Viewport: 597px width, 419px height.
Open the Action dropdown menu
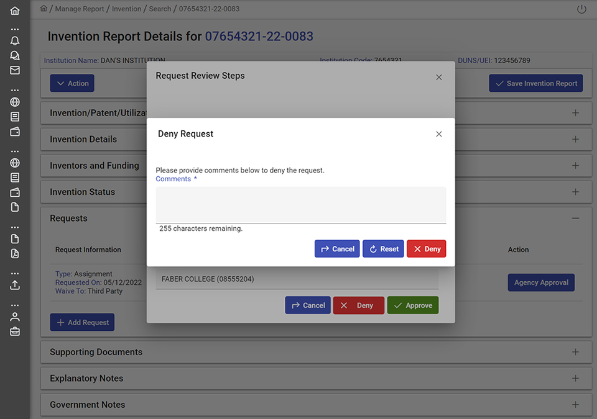(72, 83)
